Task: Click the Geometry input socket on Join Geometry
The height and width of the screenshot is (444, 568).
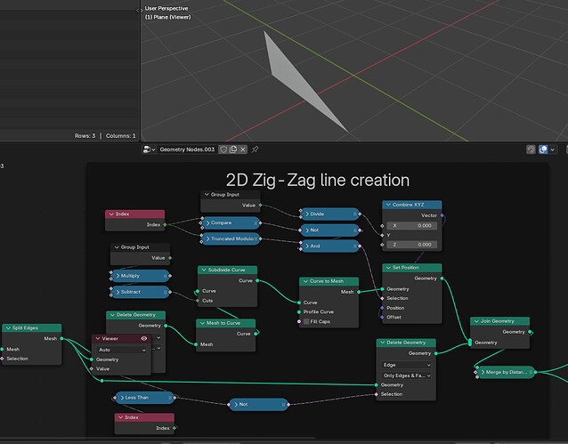Action: 470,343
